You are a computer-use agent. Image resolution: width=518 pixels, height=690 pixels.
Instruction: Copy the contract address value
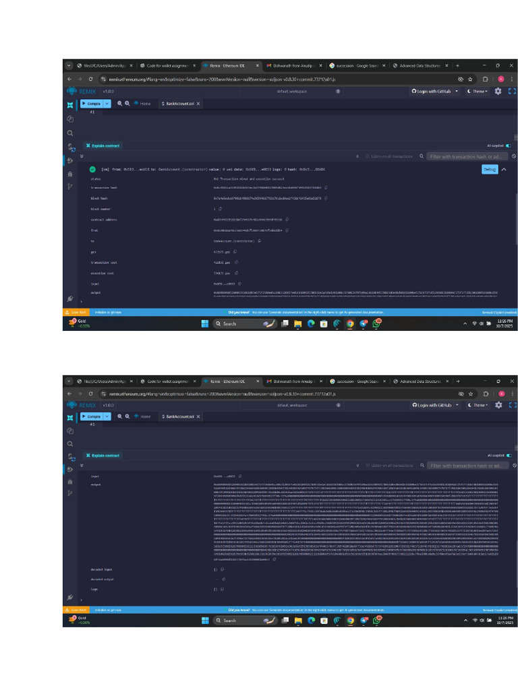(287, 220)
